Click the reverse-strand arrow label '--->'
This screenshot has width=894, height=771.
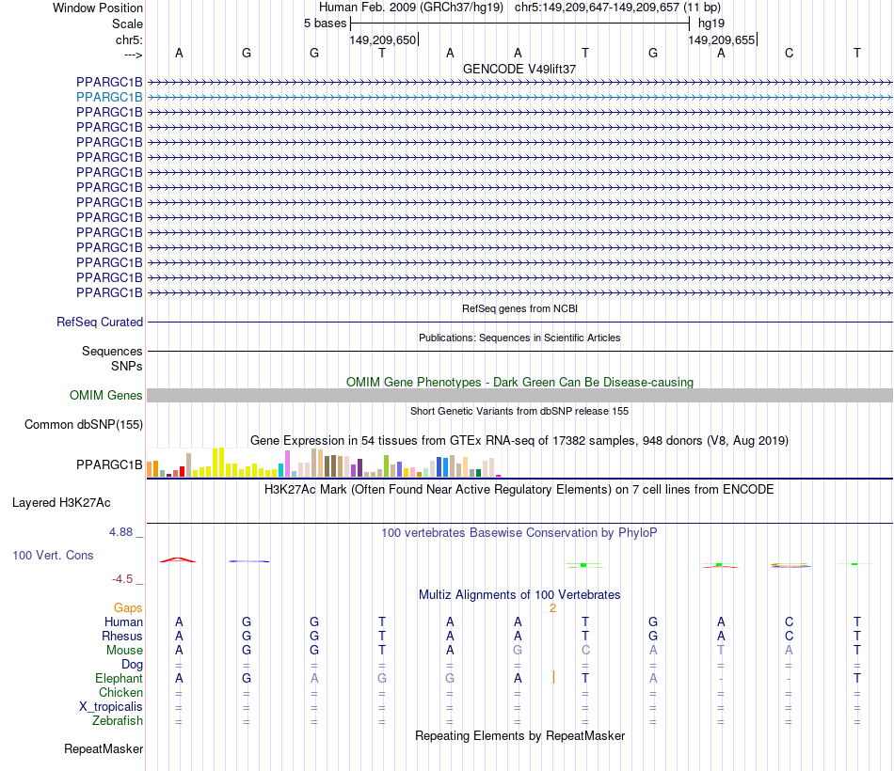pyautogui.click(x=133, y=55)
